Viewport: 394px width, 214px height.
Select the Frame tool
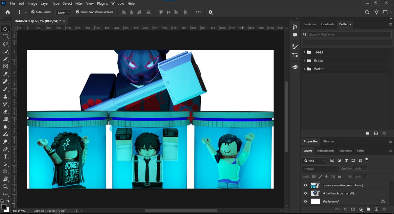[5, 67]
